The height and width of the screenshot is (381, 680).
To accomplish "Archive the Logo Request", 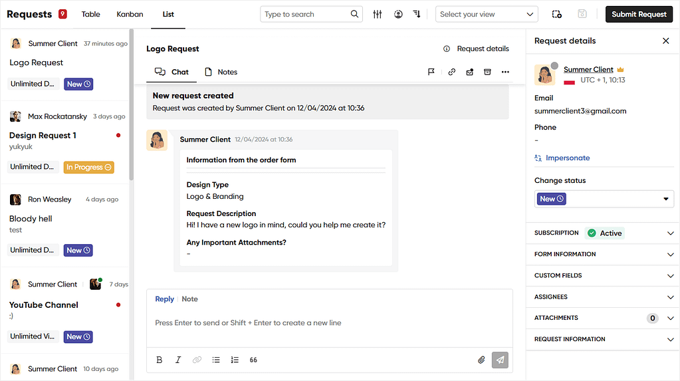I will coord(487,72).
